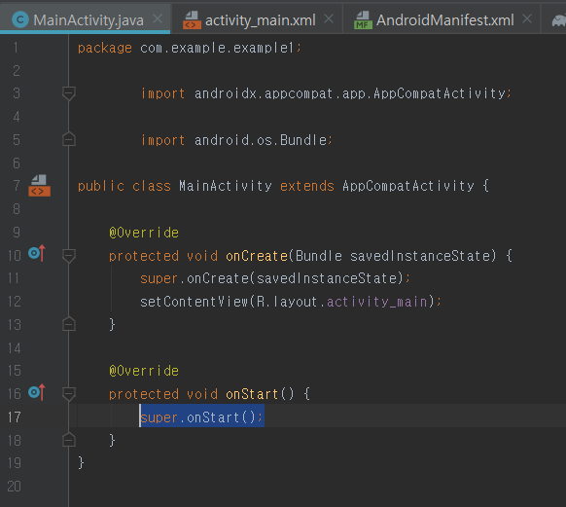This screenshot has width=566, height=507.
Task: Click android.os.Bundle import text
Action: [261, 140]
